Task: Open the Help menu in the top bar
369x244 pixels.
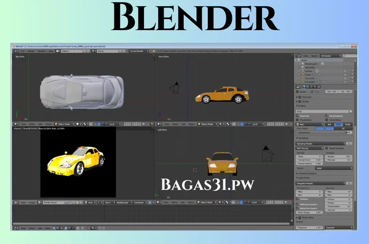Action: 50,51
